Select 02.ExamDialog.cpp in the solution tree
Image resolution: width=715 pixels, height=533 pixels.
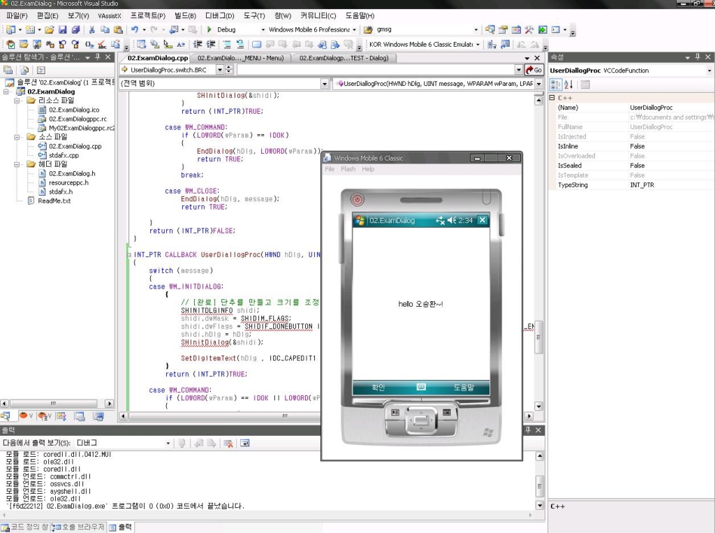tap(75, 146)
